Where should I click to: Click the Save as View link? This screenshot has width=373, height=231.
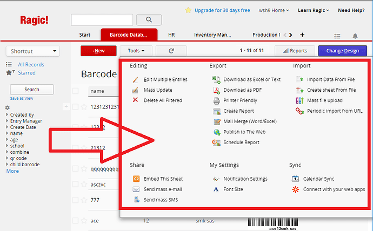coord(22,98)
